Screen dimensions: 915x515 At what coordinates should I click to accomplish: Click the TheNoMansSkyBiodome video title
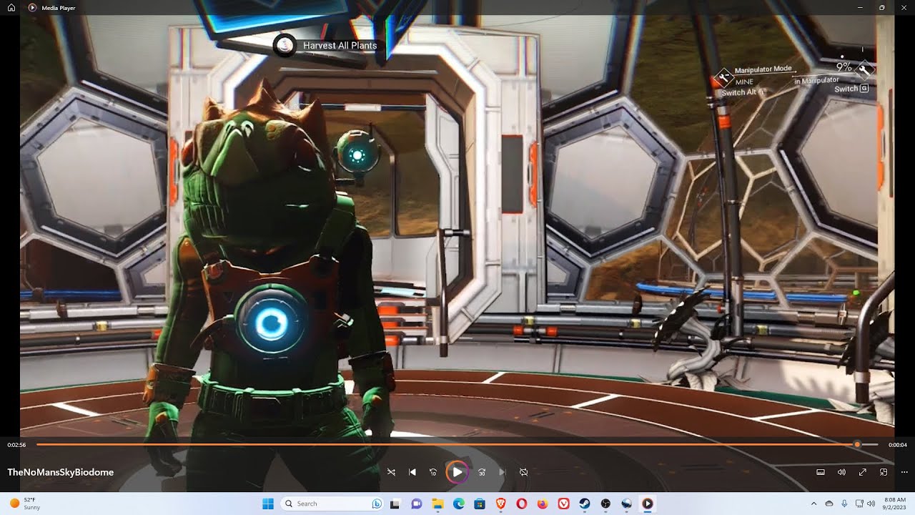(x=61, y=472)
